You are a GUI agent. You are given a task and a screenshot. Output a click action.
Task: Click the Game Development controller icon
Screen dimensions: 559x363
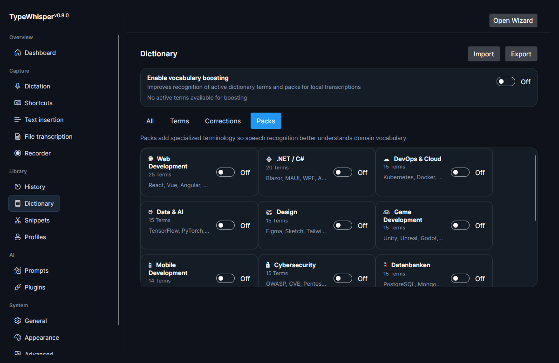point(387,212)
